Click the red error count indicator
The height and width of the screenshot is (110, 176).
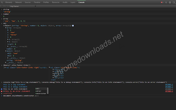coord(162,2)
